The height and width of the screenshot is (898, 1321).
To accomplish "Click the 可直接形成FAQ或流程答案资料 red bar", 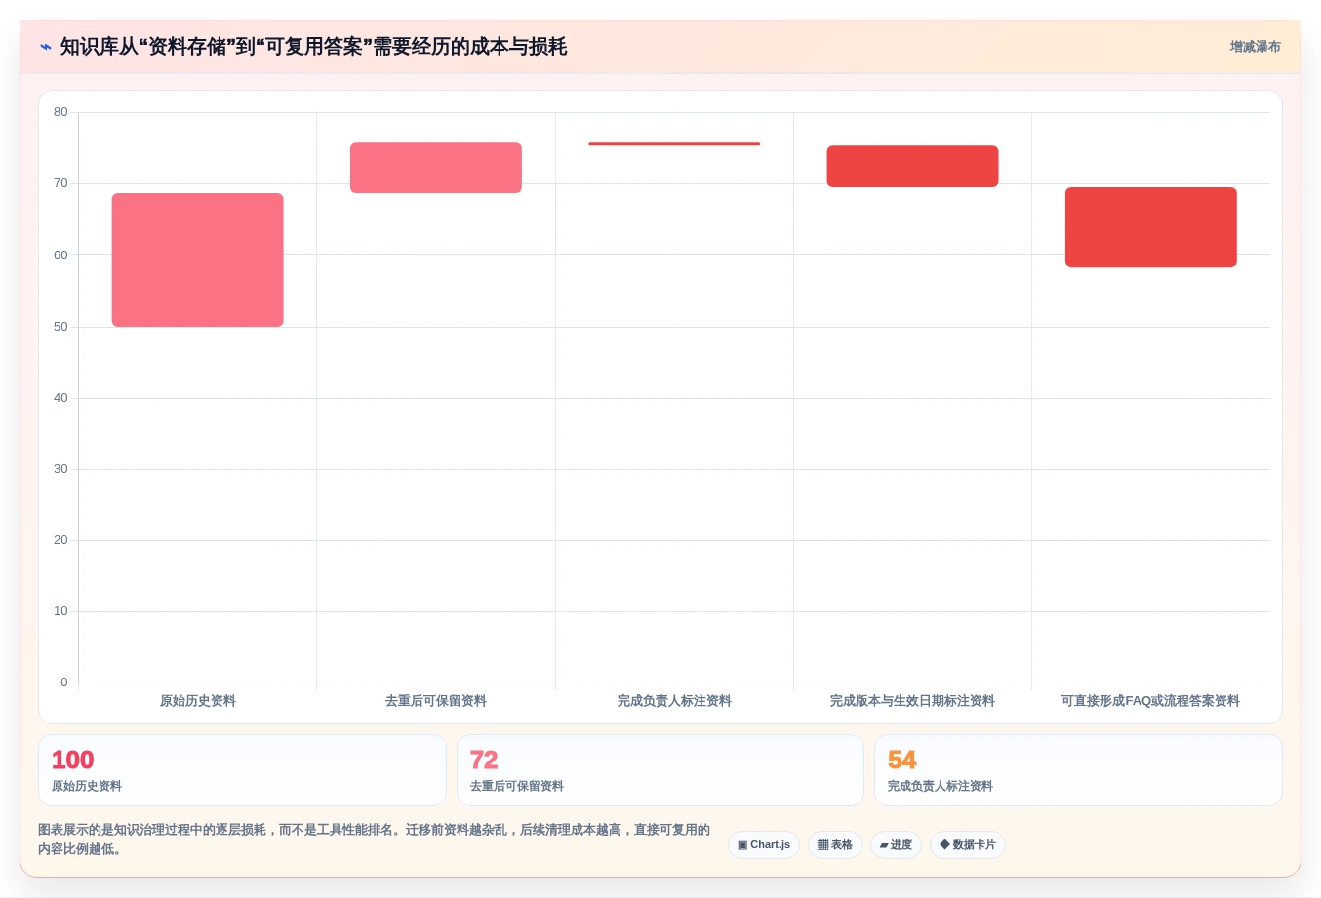I will [x=1151, y=227].
